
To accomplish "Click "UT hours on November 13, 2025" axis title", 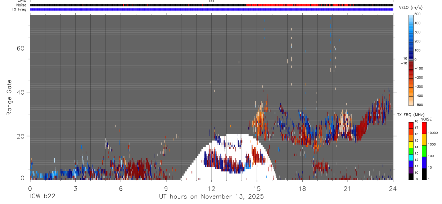I will [x=212, y=197].
